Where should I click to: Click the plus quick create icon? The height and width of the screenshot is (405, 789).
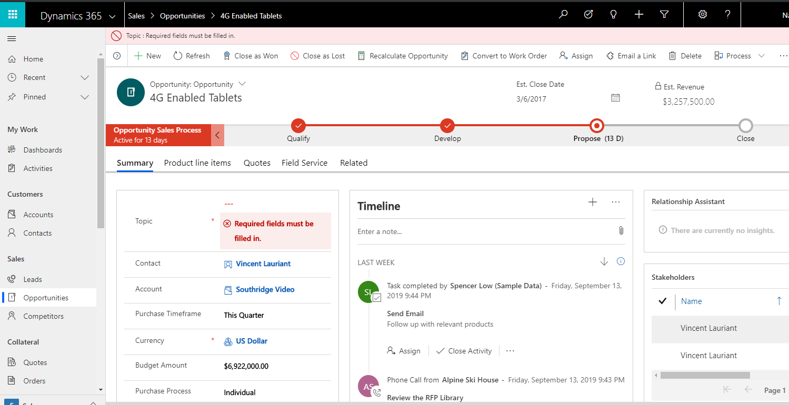coord(639,15)
